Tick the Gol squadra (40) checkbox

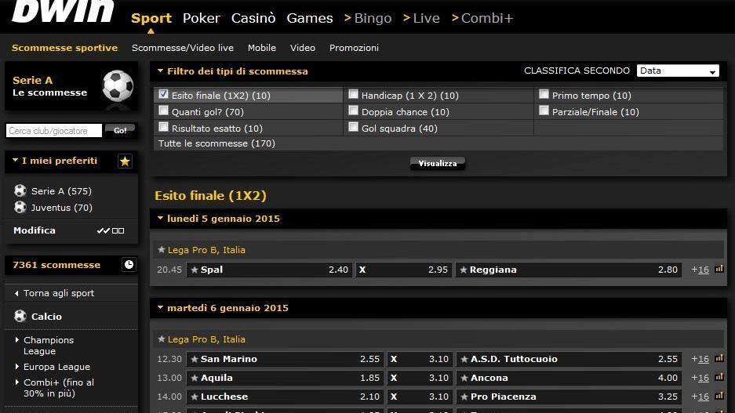pos(354,127)
